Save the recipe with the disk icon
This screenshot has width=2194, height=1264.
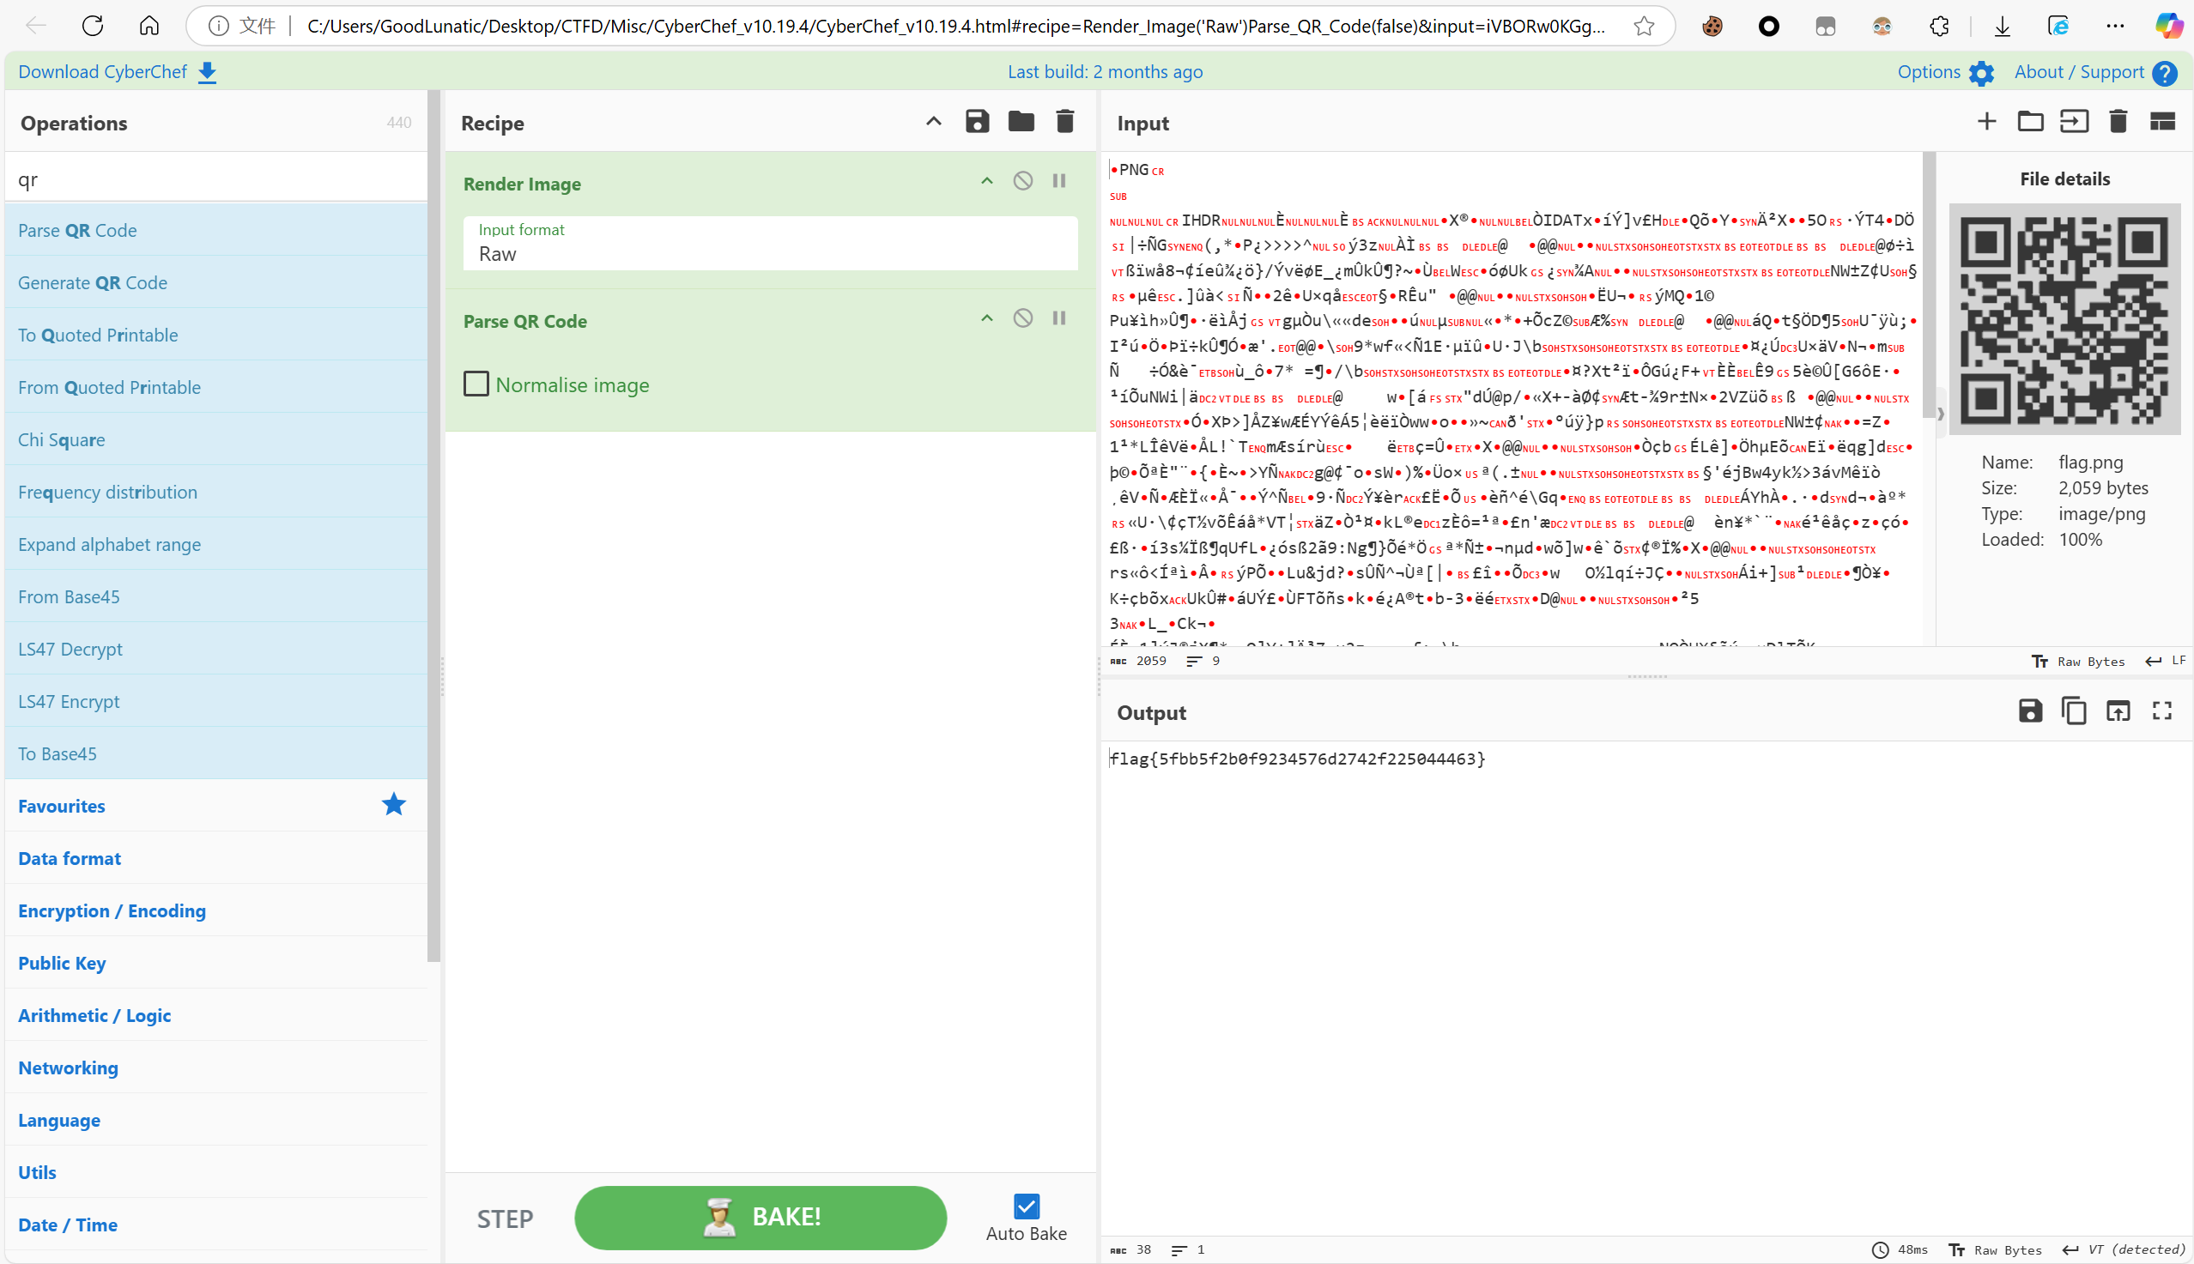click(977, 122)
